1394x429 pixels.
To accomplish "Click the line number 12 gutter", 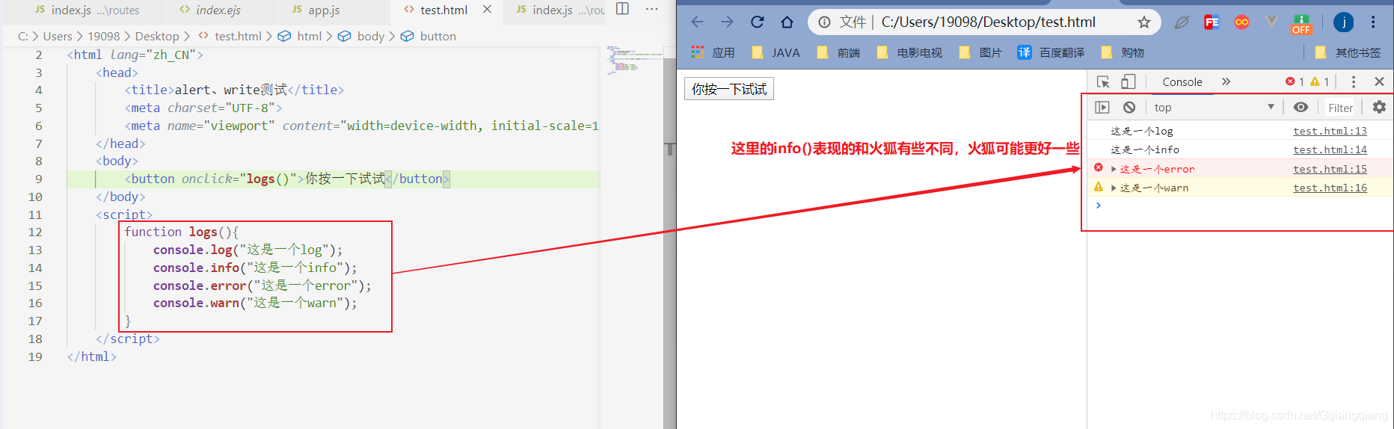I will click(x=35, y=232).
